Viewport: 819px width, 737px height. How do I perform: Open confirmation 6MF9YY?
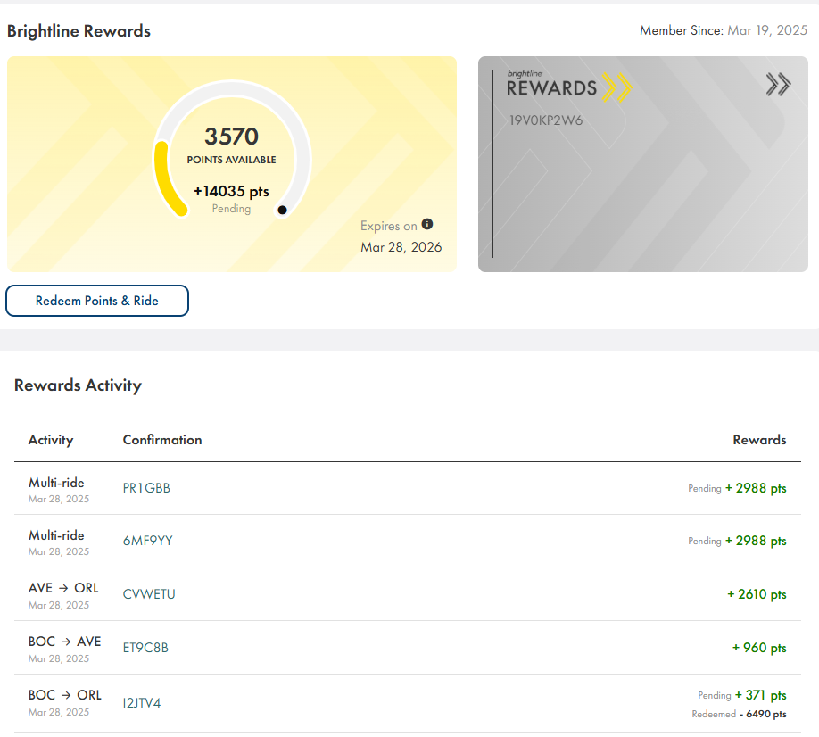click(147, 541)
